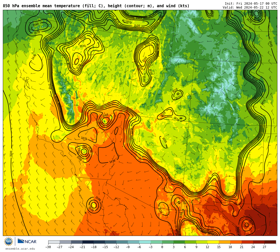Viewport: 280px width, 252px height.
Task: Click the -24 colorbar tick label
Action: 71,247
